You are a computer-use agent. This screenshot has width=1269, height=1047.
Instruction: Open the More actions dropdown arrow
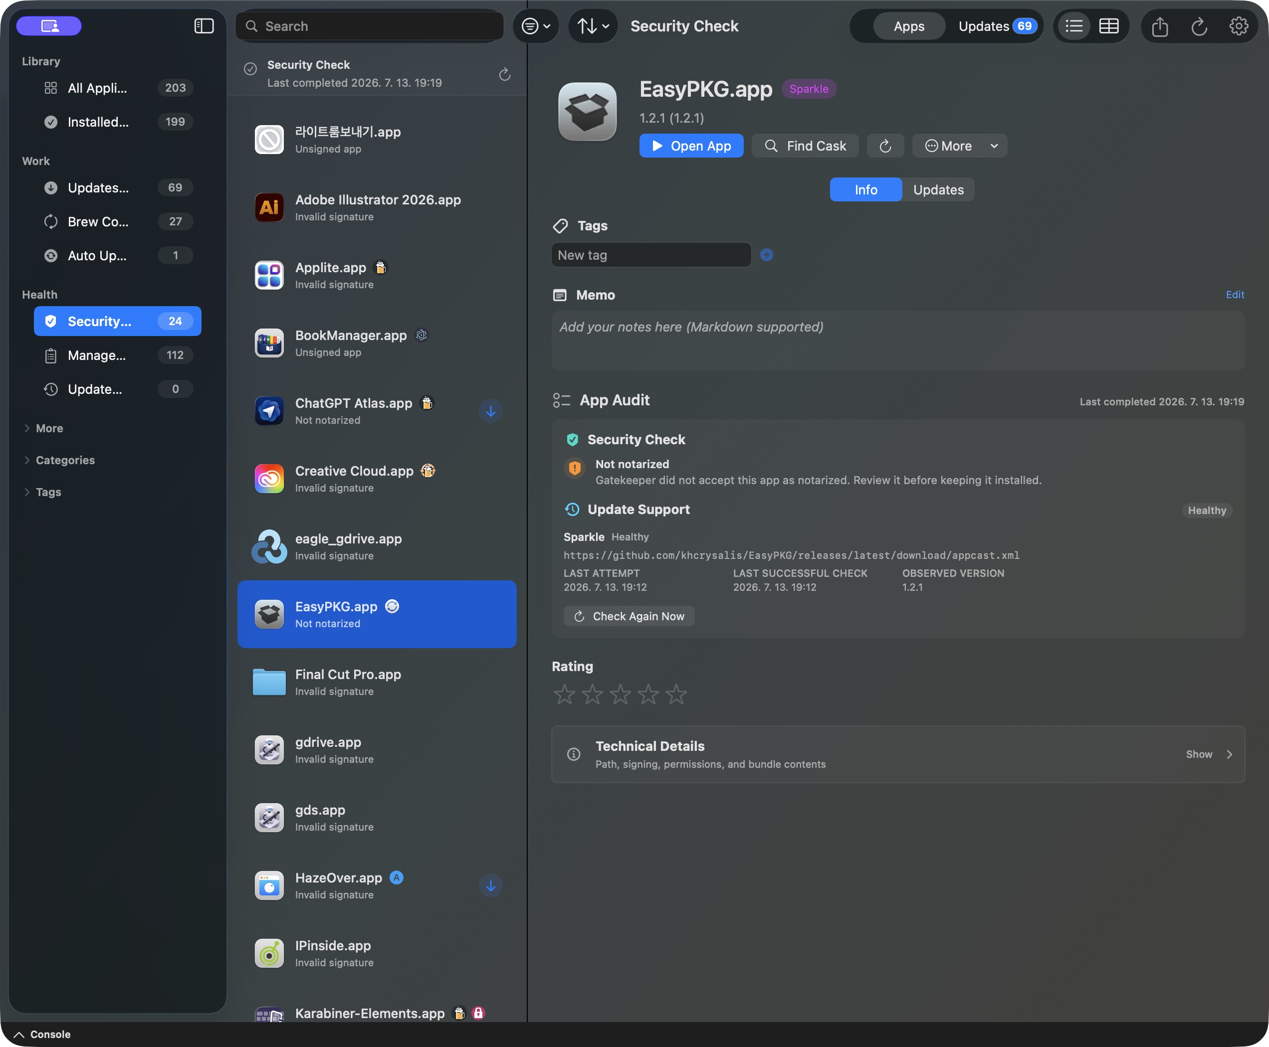pyautogui.click(x=994, y=146)
